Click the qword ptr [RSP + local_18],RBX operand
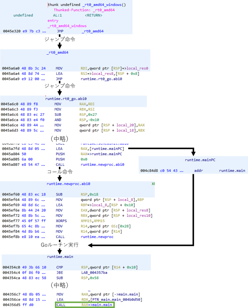Viewport: 248px width, 308px height. pyautogui.click(x=112, y=130)
